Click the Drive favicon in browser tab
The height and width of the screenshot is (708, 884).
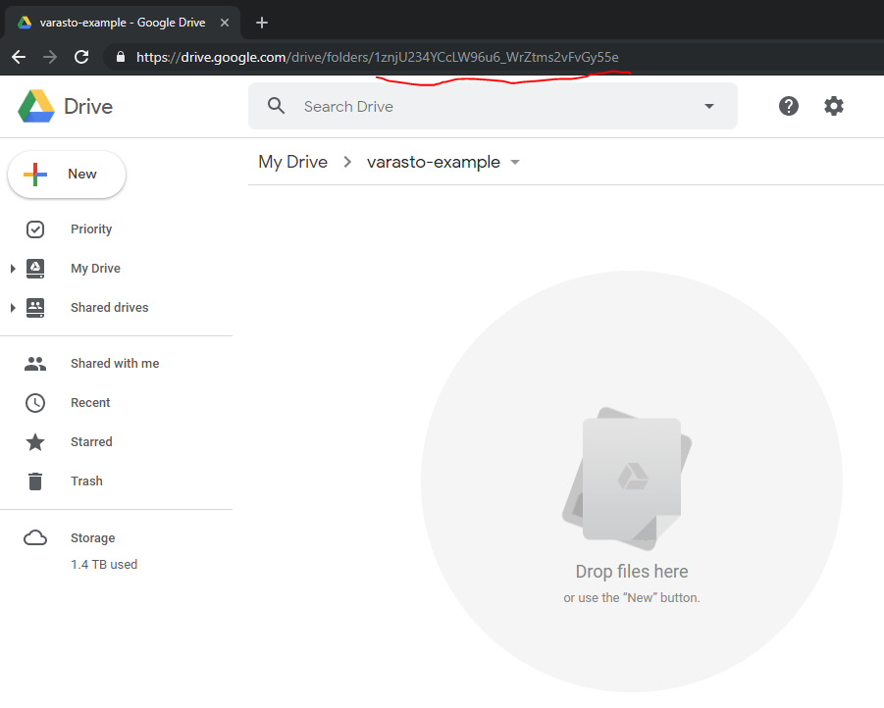(25, 23)
